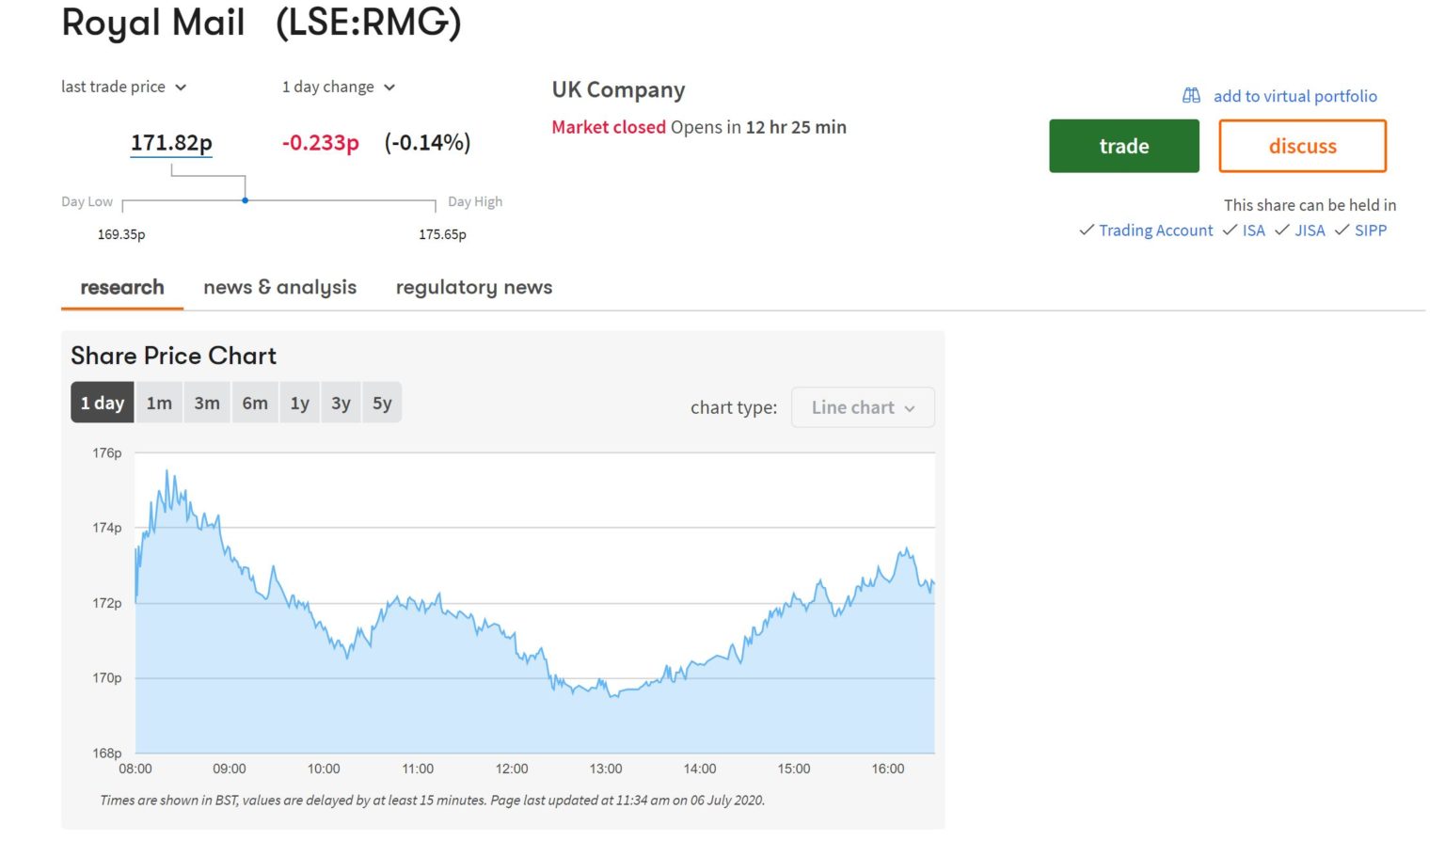Open the news & analysis tab

click(279, 287)
